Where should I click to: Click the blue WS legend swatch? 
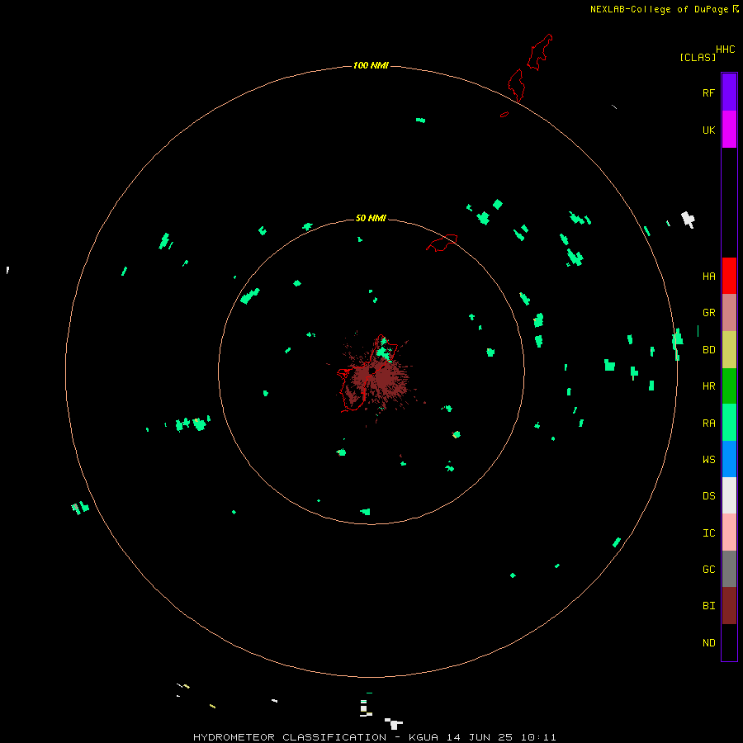pos(729,459)
